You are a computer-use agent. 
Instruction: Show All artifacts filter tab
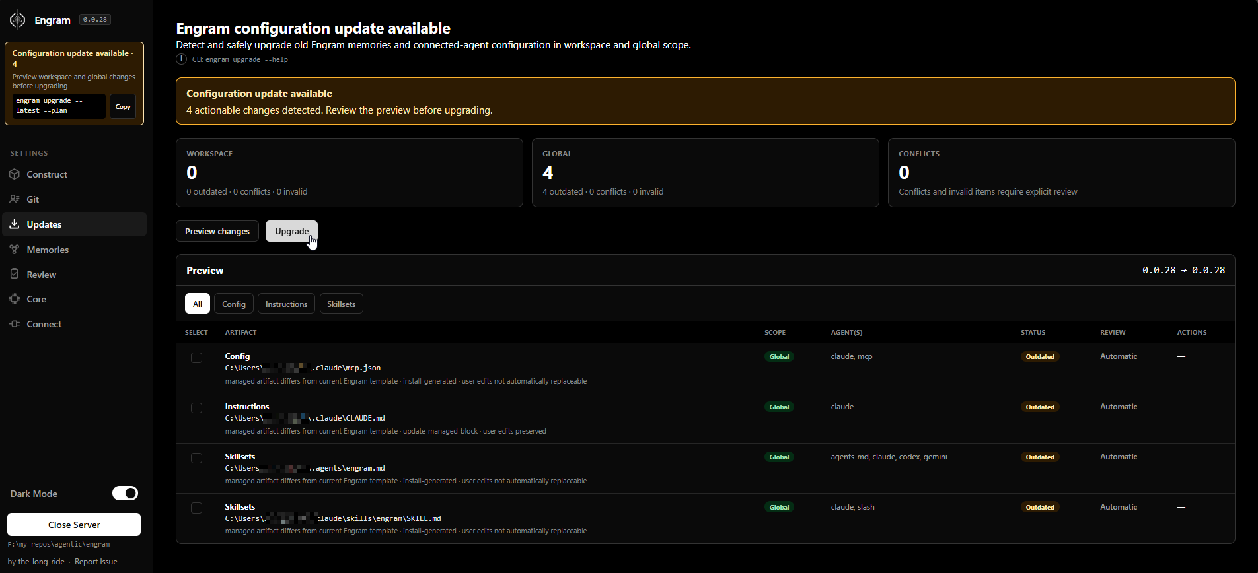click(198, 304)
